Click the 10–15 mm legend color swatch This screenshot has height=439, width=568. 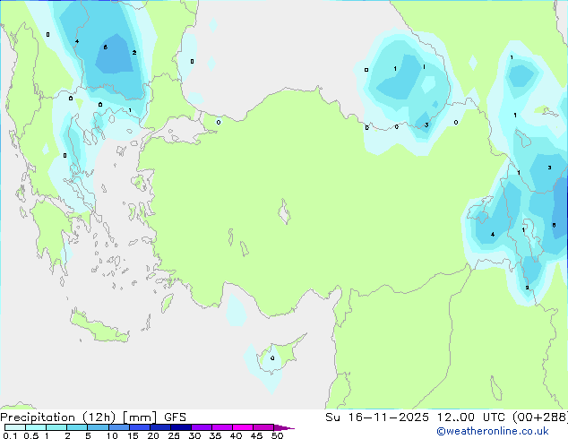tap(119, 427)
